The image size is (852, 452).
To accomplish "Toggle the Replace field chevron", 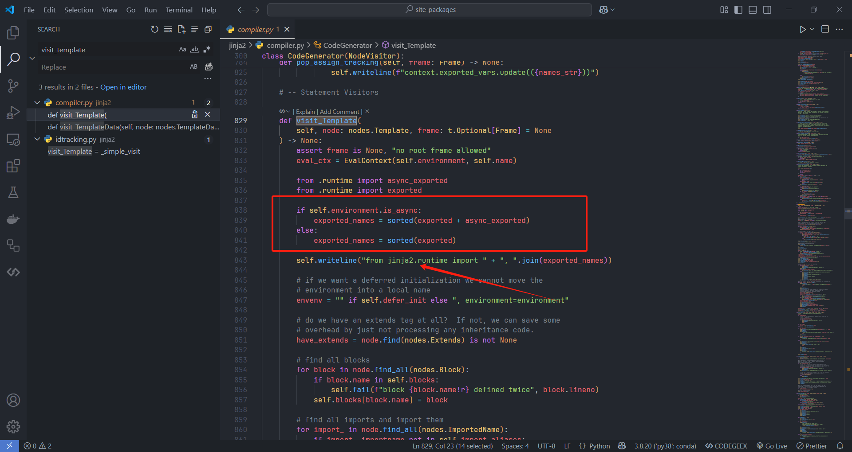I will pos(32,58).
